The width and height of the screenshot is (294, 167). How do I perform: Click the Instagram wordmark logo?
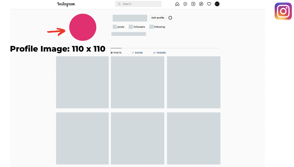(66, 4)
